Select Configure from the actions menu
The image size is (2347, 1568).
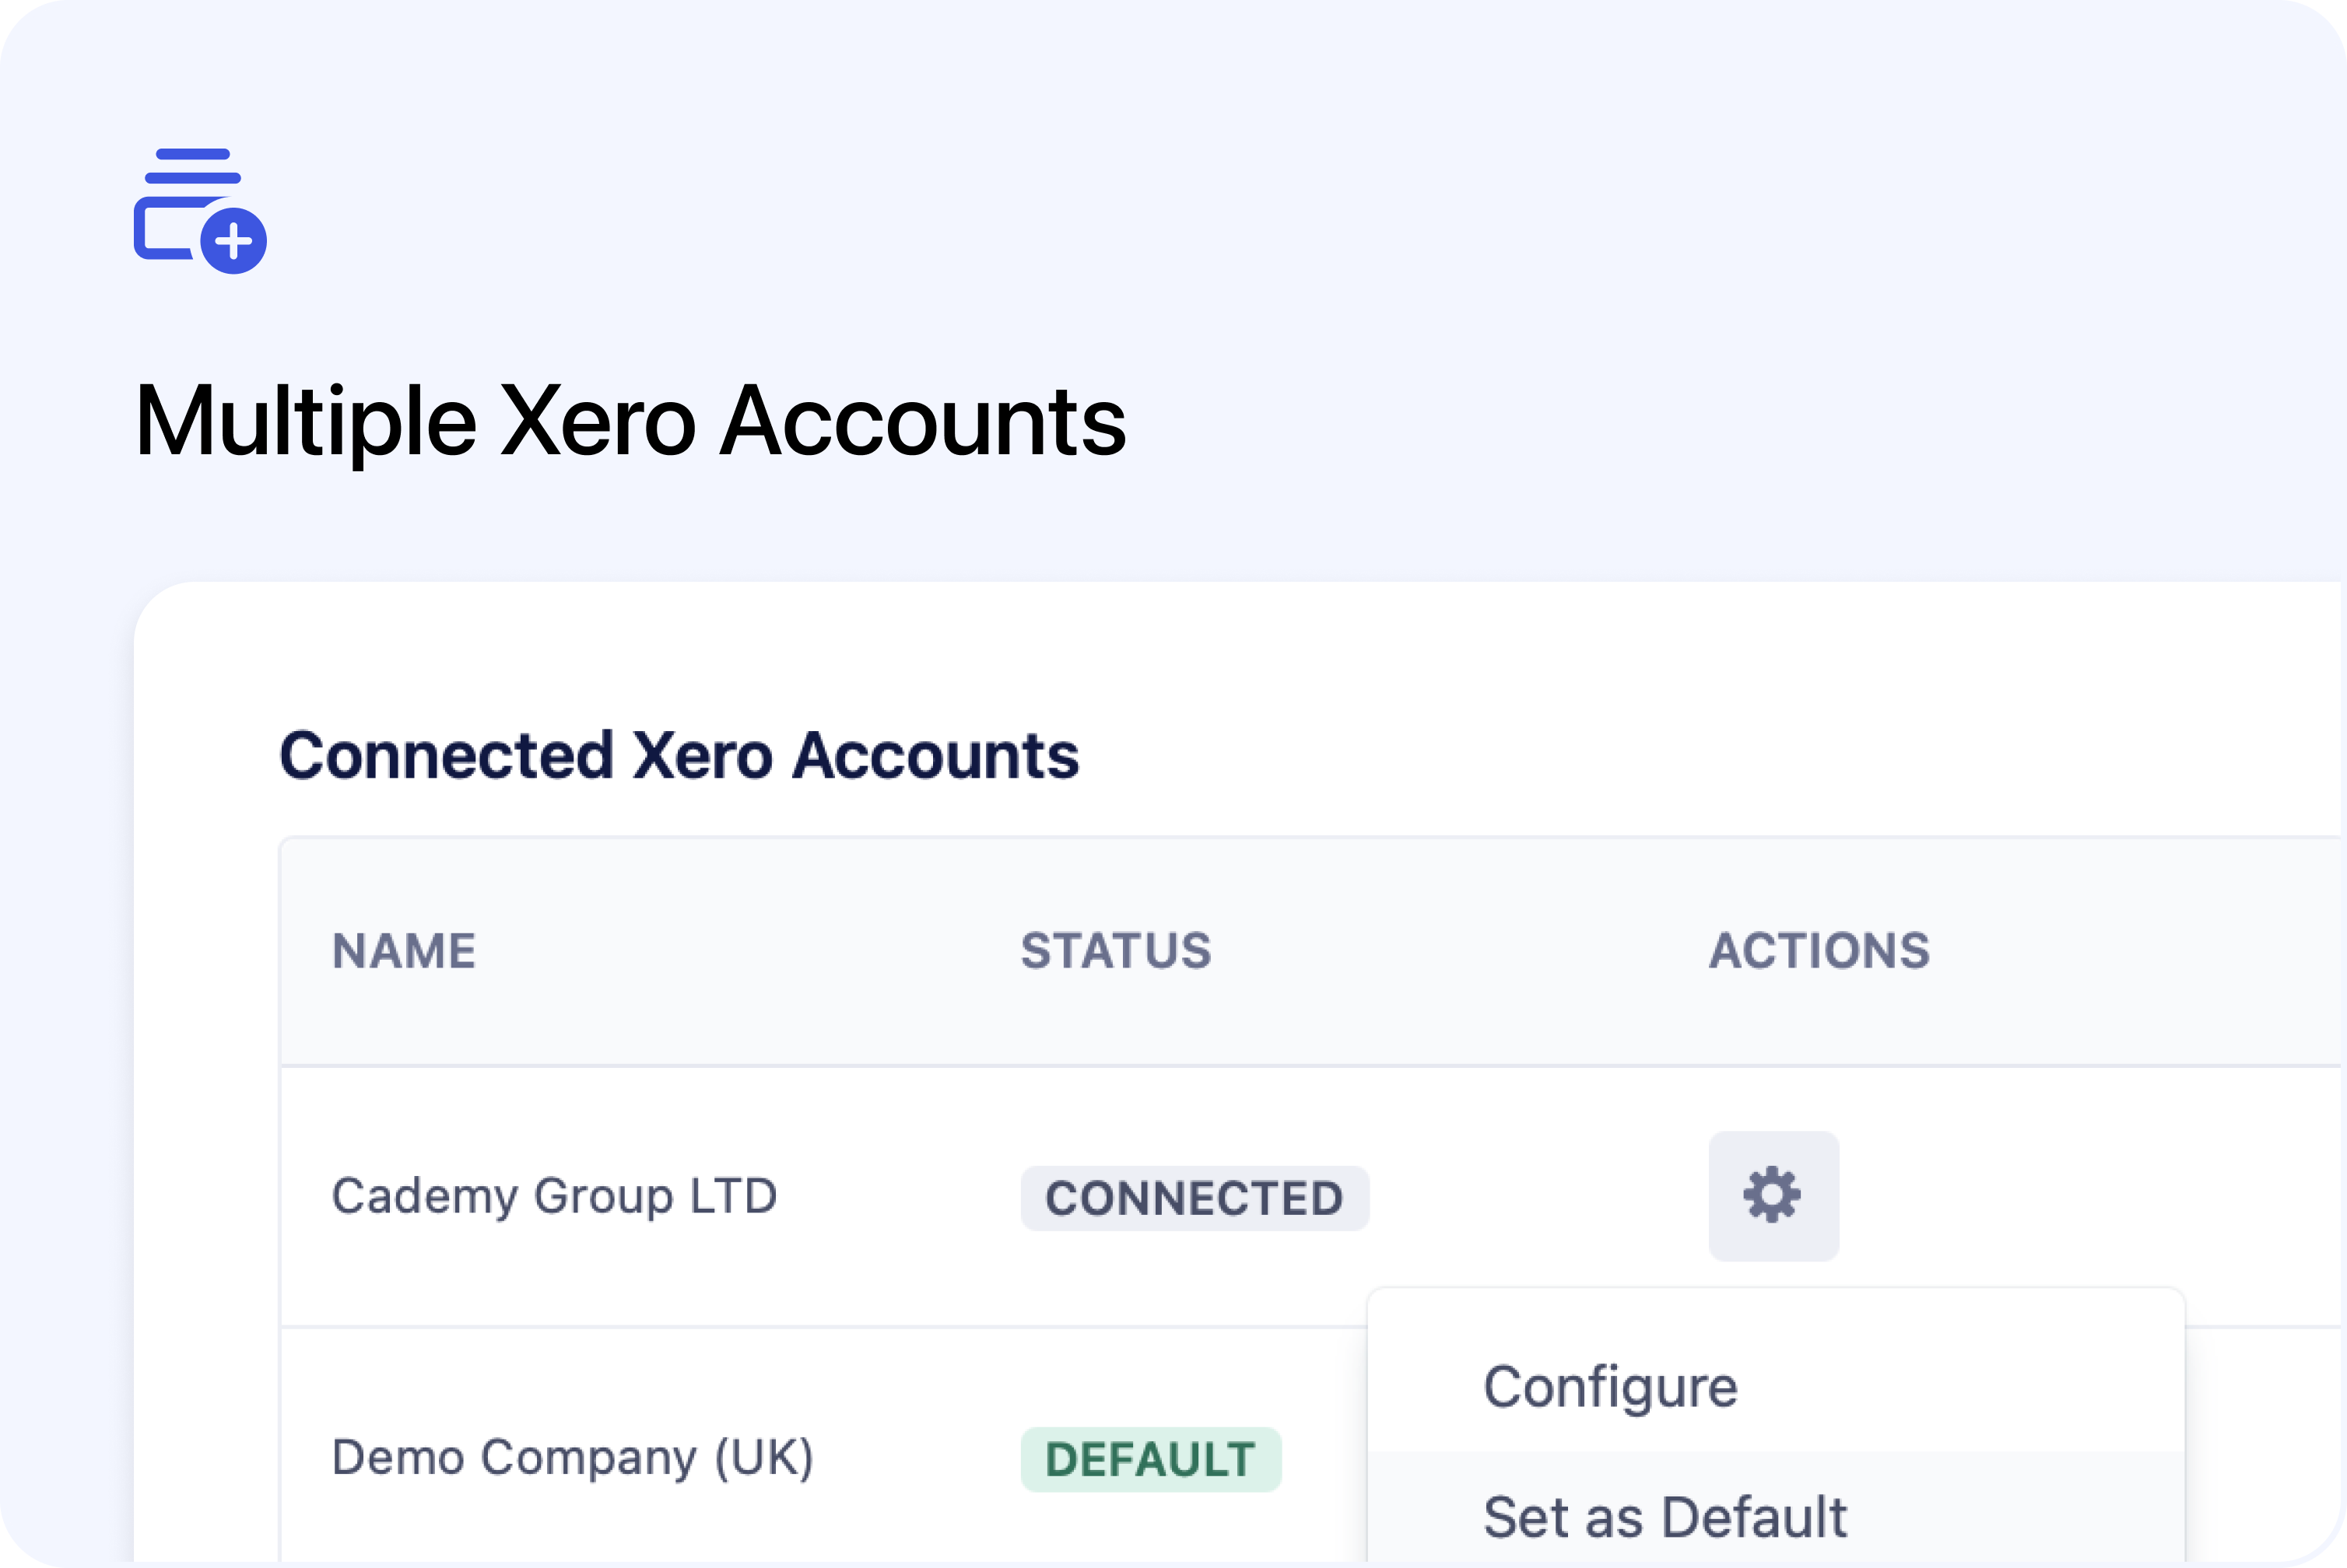click(1610, 1387)
